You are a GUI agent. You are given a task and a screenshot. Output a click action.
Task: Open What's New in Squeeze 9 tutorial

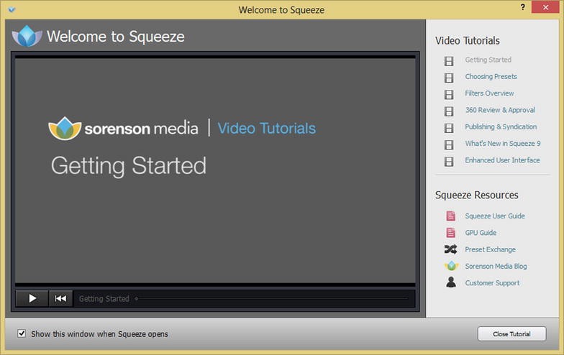(x=502, y=144)
